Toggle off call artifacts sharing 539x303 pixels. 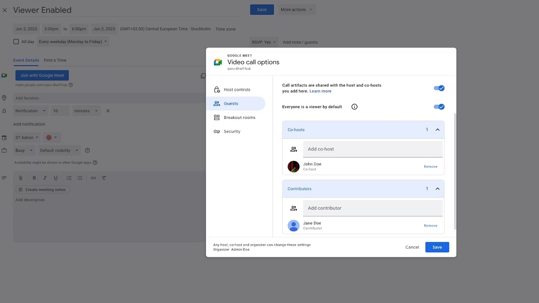(439, 88)
